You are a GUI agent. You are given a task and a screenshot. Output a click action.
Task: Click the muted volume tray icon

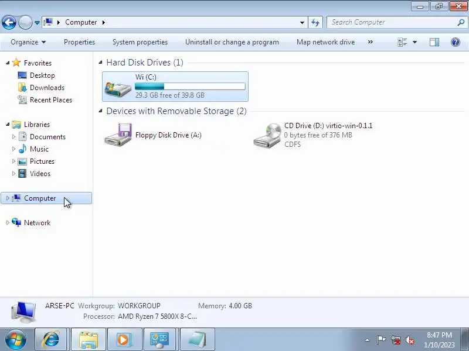(x=410, y=340)
